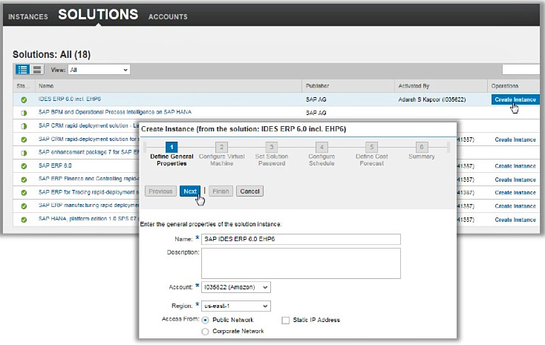The height and width of the screenshot is (345, 545).
Task: Click Create Instance link in SAP HANA platform edition row
Action: tap(515, 220)
